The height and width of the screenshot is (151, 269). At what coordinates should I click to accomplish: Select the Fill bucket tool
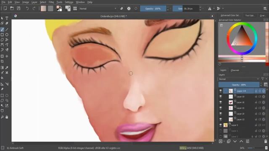click(x=2, y=78)
